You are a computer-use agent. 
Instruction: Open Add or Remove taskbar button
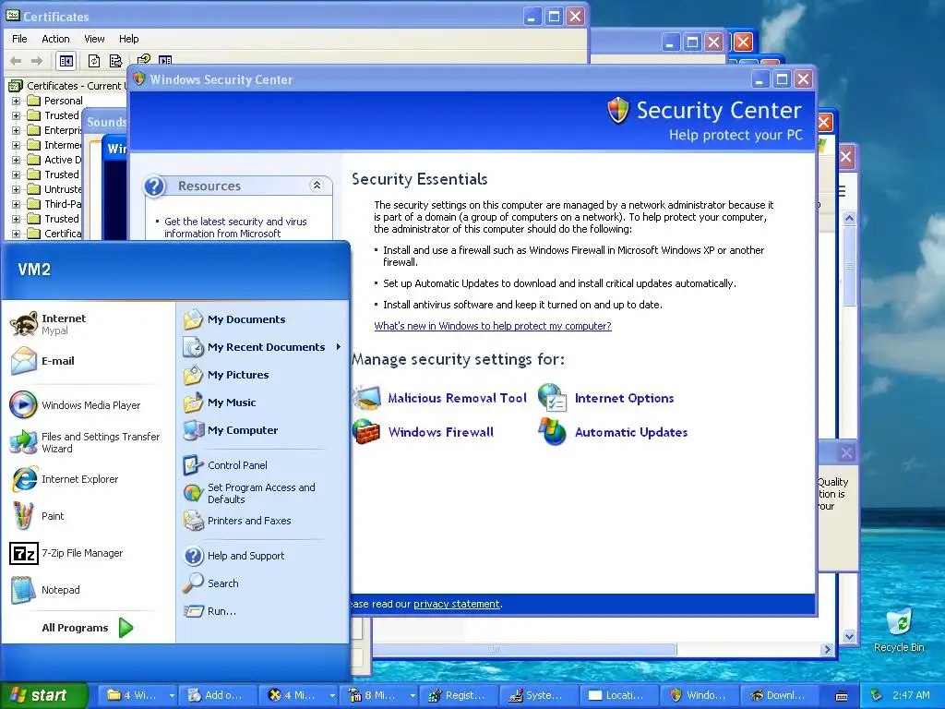click(x=218, y=695)
